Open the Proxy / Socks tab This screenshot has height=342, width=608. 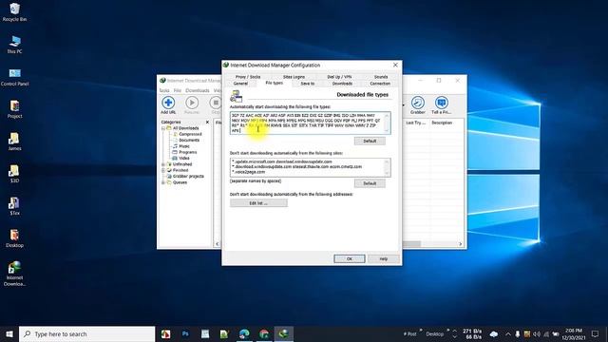click(248, 77)
